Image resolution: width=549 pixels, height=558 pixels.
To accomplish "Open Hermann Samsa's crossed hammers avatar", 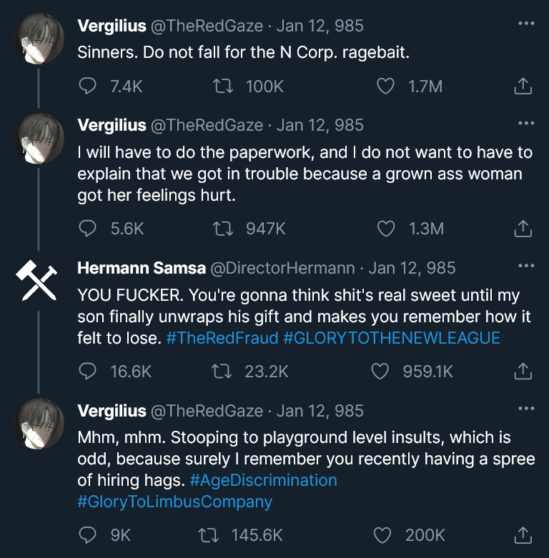I will (x=36, y=282).
